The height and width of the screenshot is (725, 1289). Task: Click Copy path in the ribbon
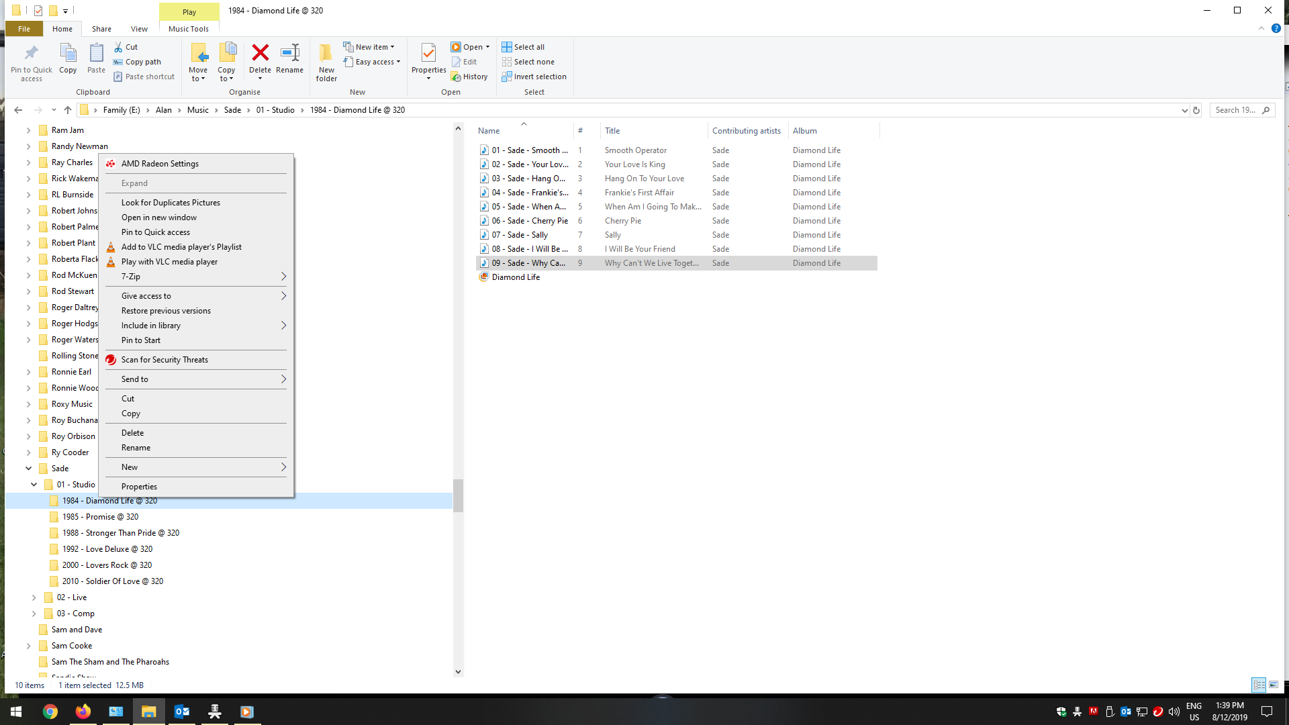pyautogui.click(x=137, y=62)
